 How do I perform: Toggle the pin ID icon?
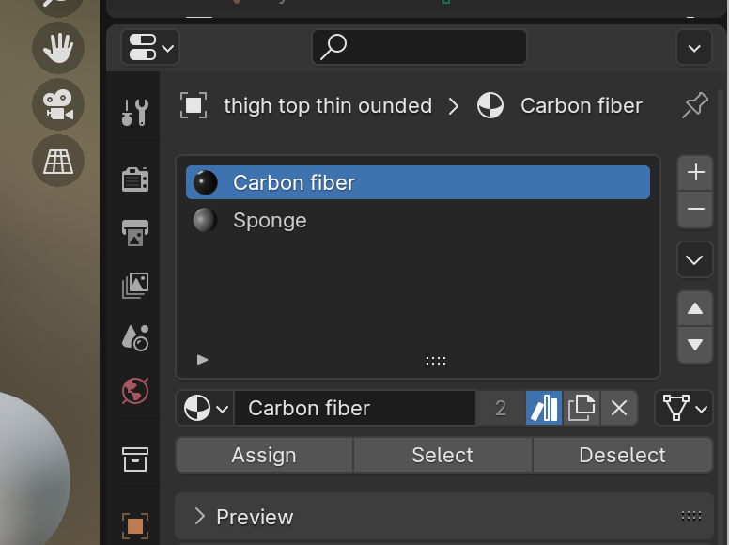(695, 105)
